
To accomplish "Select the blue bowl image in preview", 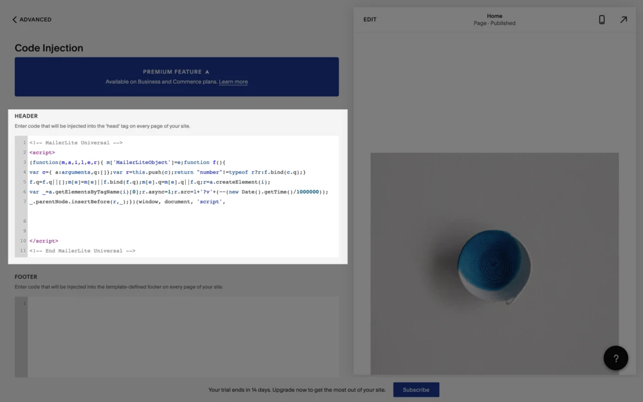I will (x=494, y=264).
